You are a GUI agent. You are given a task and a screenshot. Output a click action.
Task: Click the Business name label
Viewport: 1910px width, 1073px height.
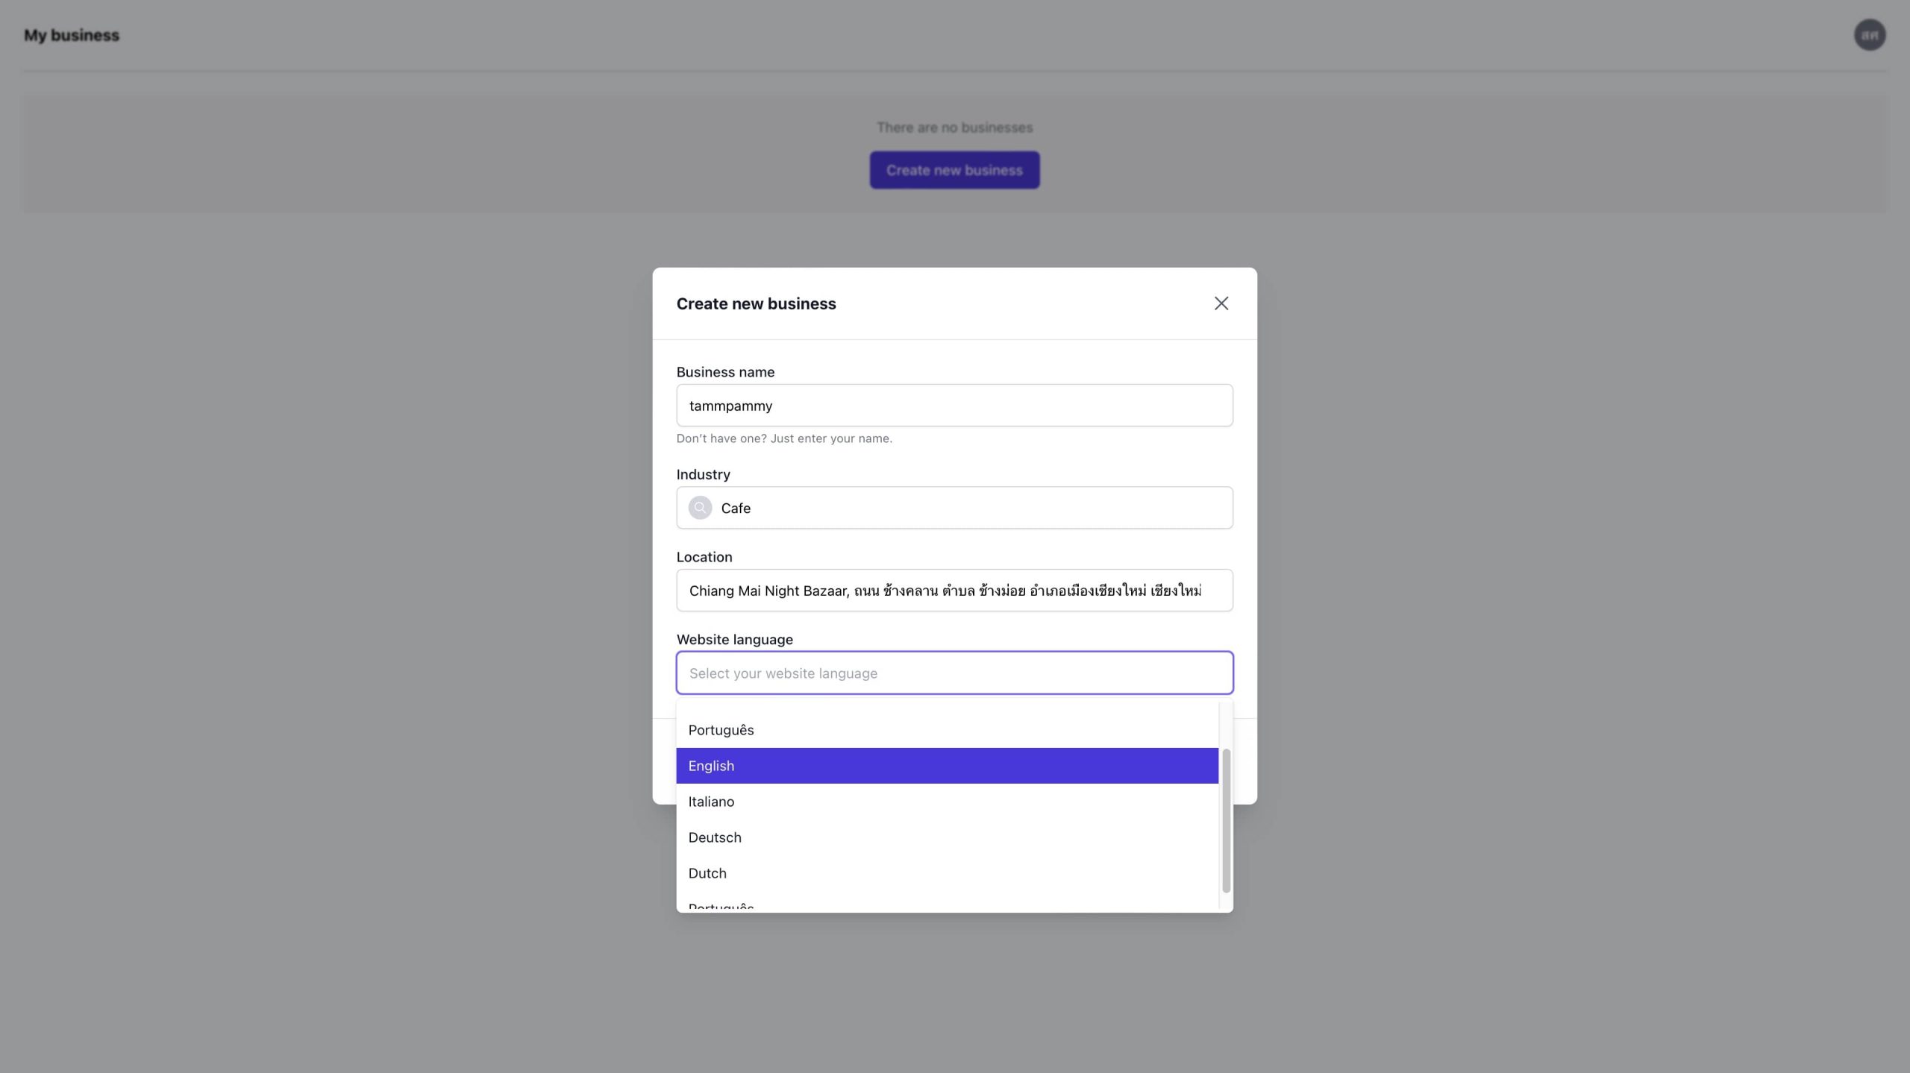coord(725,372)
